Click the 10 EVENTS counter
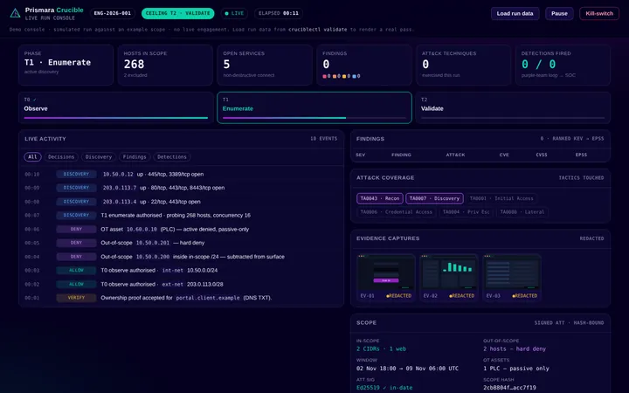This screenshot has height=393, width=629. click(324, 139)
